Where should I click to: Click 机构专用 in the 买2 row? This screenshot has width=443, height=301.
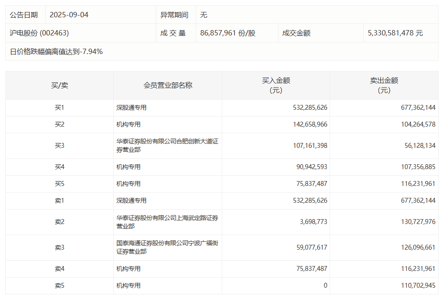point(128,124)
